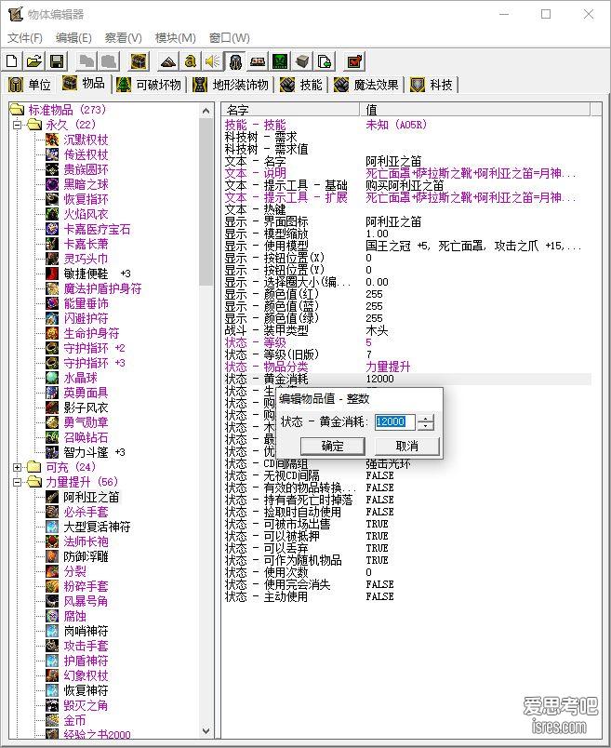Image resolution: width=611 pixels, height=748 pixels.
Task: Select 阿利亚之笛 in the item tree
Action: coord(91,497)
